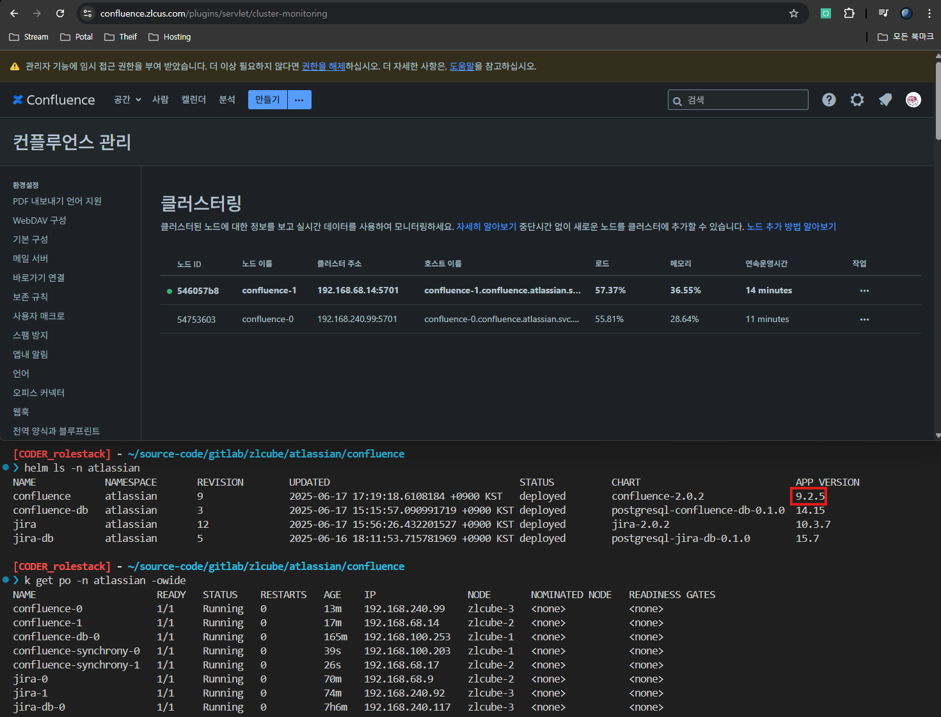Image resolution: width=941 pixels, height=717 pixels.
Task: Open the Potal bookmark folder
Action: (x=76, y=37)
